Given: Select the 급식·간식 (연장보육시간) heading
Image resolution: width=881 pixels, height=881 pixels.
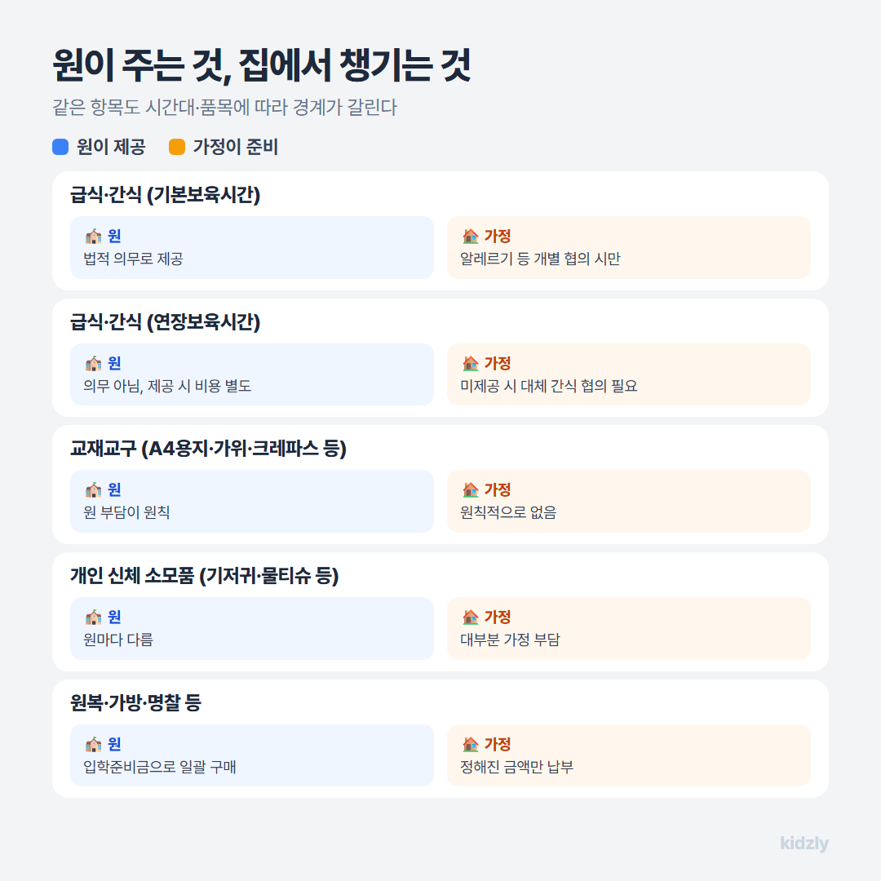Looking at the screenshot, I should pyautogui.click(x=165, y=322).
